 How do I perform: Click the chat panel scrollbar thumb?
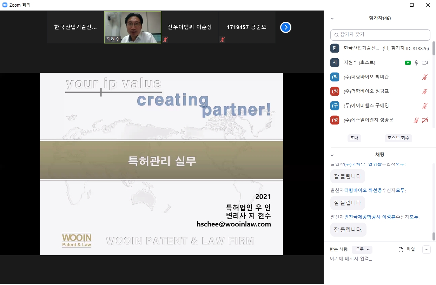(434, 236)
